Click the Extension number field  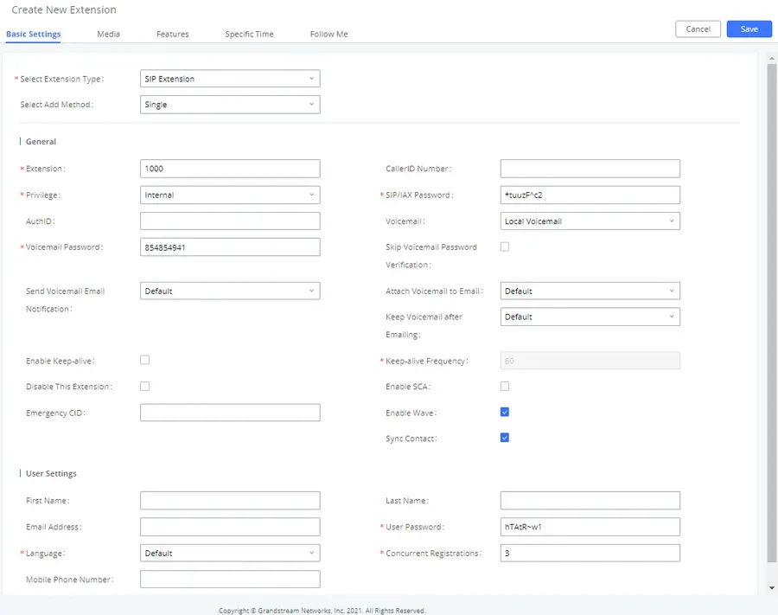click(x=230, y=169)
